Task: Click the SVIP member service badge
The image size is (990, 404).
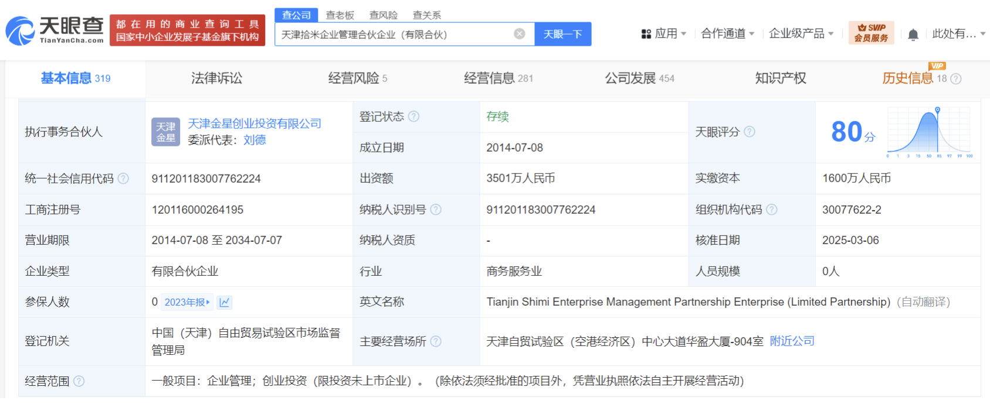Action: coord(871,33)
